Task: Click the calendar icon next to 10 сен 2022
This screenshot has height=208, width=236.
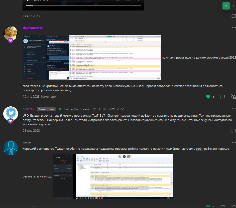Action: click(x=105, y=109)
